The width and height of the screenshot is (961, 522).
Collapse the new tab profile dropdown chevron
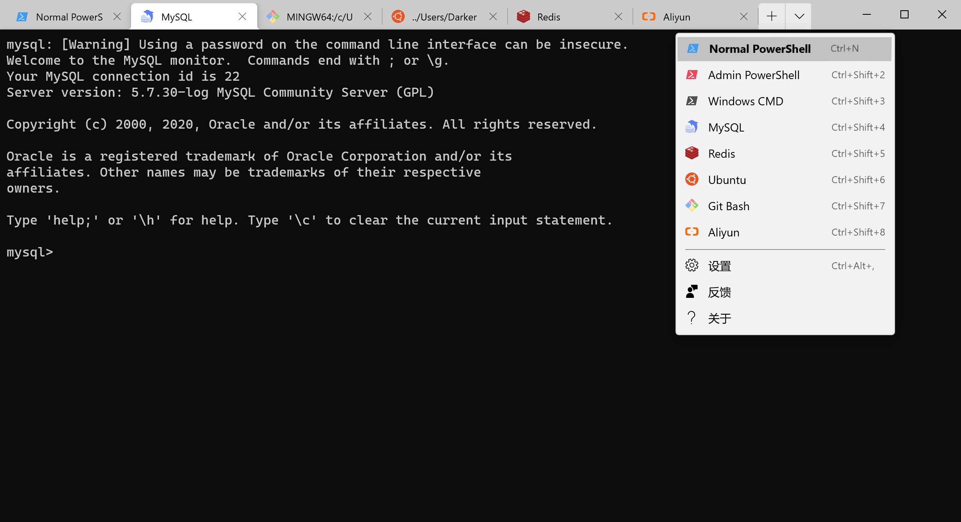coord(799,16)
